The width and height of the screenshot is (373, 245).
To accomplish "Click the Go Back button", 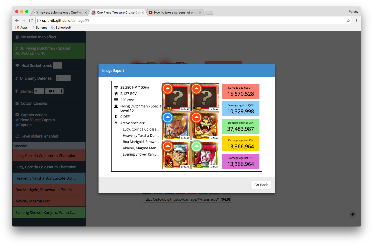I will pos(261,185).
